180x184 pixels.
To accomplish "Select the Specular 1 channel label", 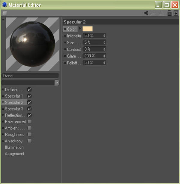I will pos(14,96).
